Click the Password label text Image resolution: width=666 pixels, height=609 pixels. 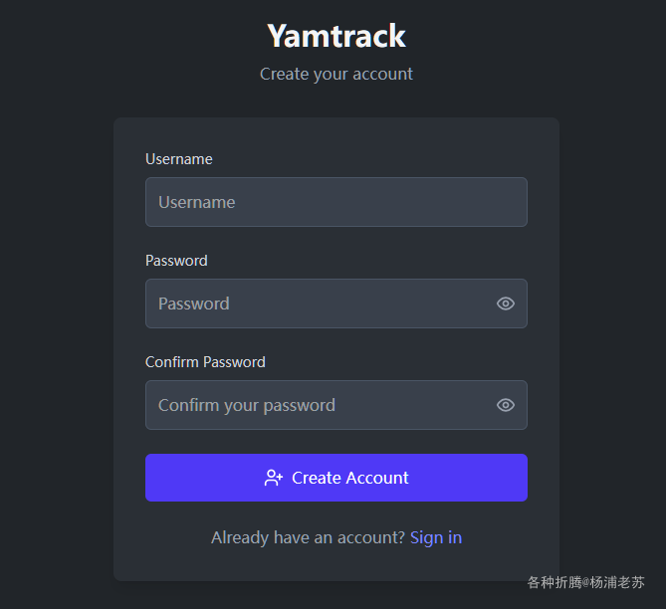click(176, 261)
